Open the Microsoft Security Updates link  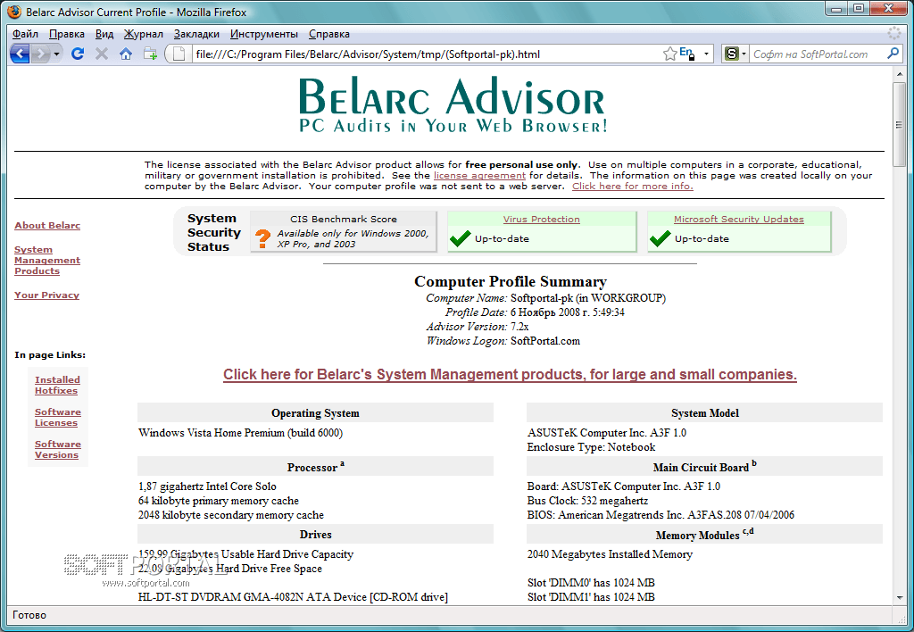click(738, 220)
